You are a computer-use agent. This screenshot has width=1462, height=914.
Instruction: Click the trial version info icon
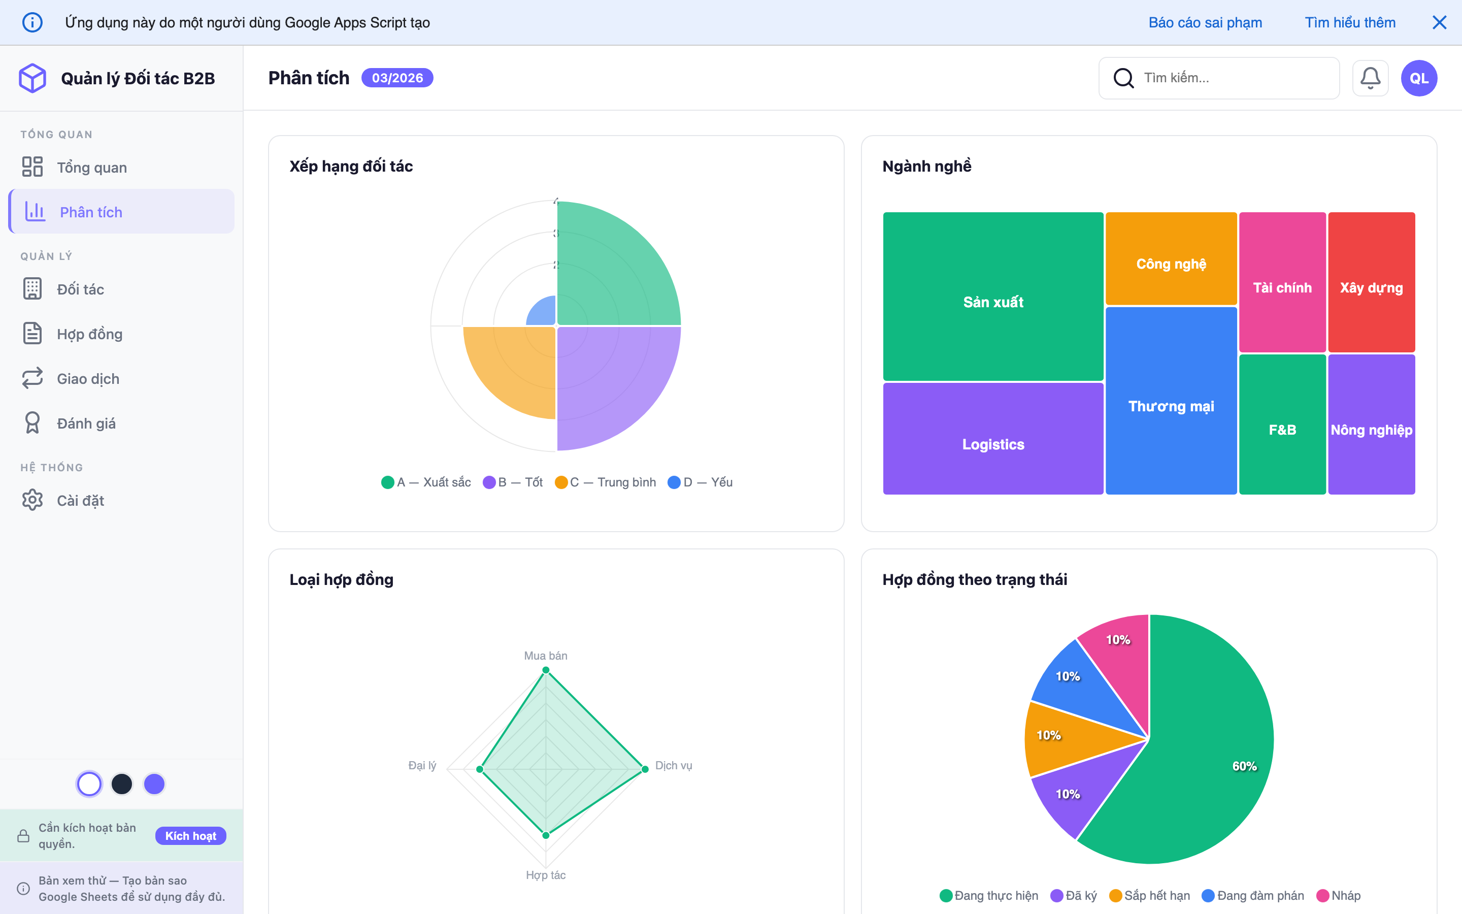tap(23, 888)
